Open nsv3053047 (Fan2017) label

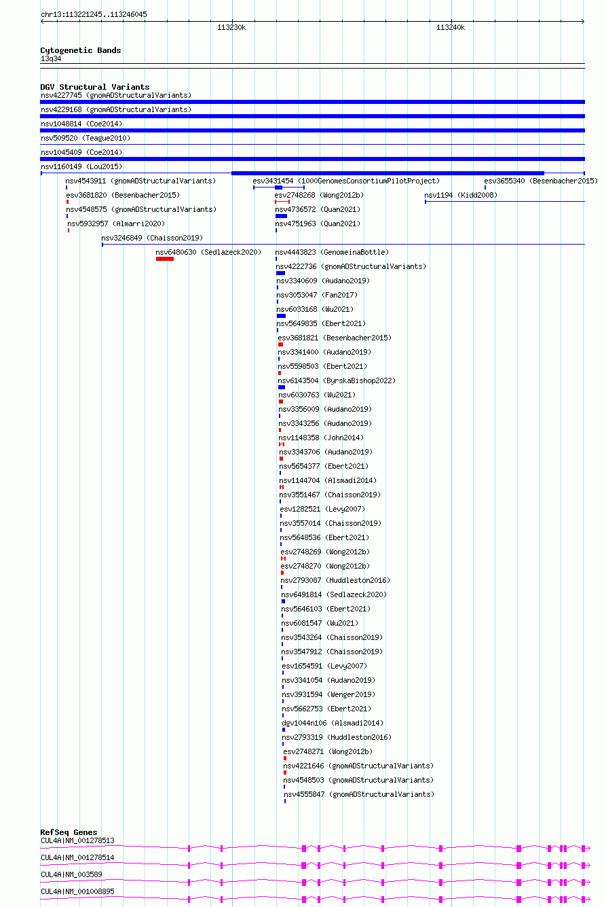[x=317, y=295]
